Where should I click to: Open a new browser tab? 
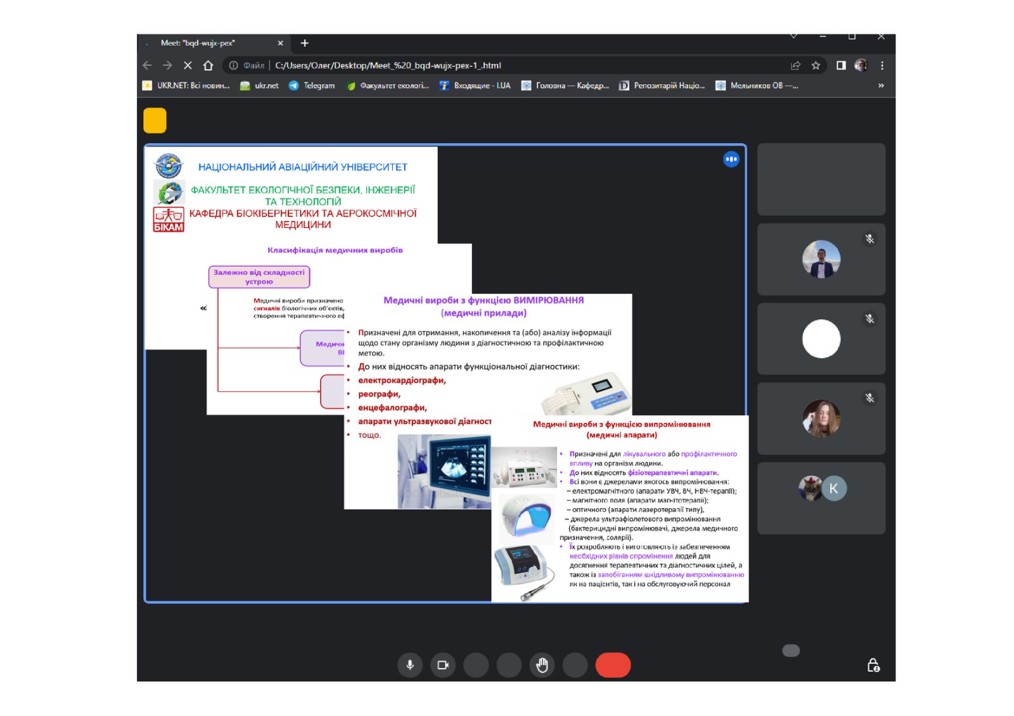pos(305,43)
